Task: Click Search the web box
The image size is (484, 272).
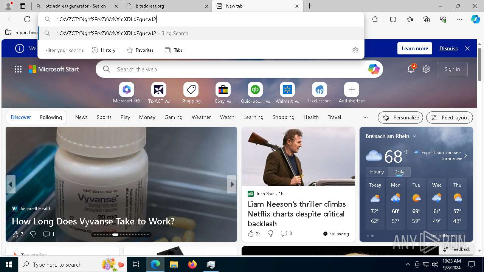Action: (239, 69)
